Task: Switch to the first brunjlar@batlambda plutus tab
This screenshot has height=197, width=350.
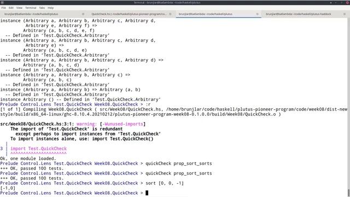Action: coord(31,14)
